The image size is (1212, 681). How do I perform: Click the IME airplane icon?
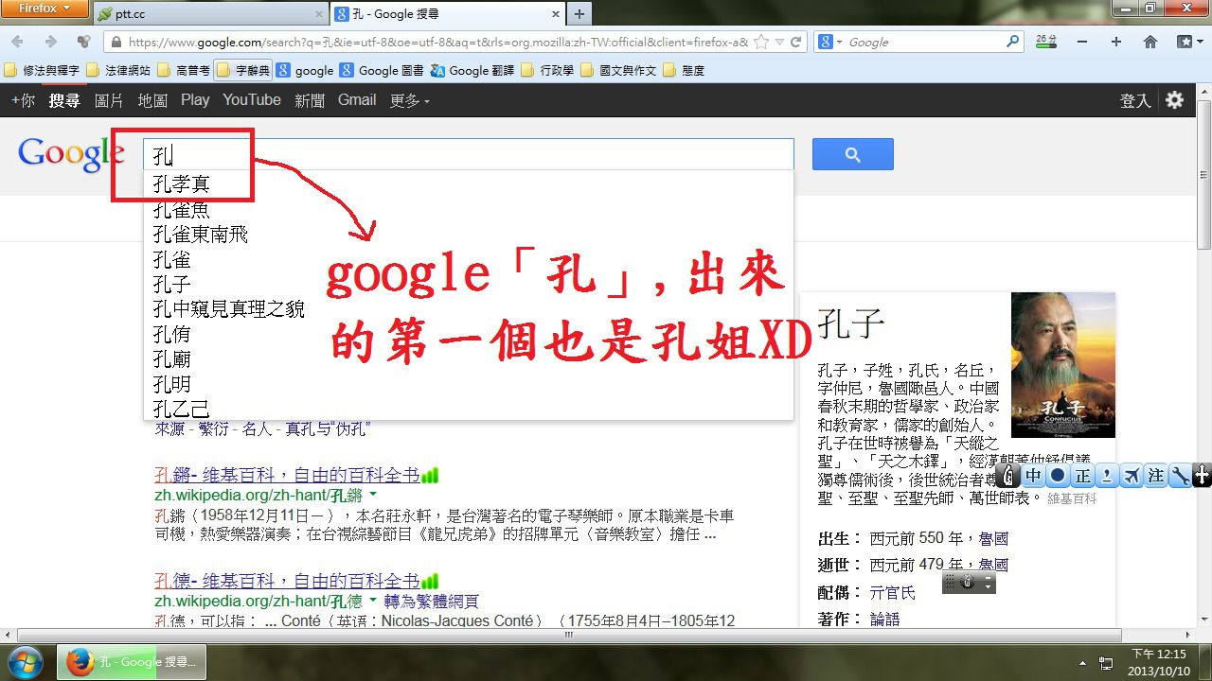(1132, 476)
